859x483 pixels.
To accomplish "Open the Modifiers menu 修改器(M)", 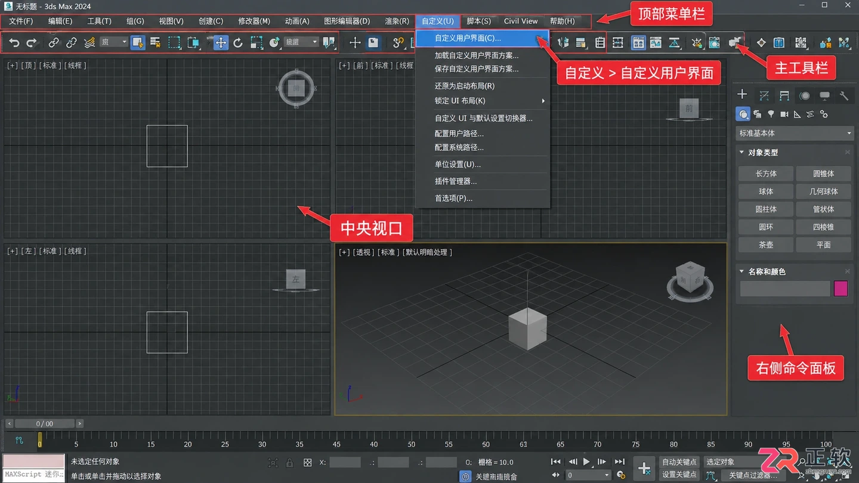I will (x=254, y=21).
